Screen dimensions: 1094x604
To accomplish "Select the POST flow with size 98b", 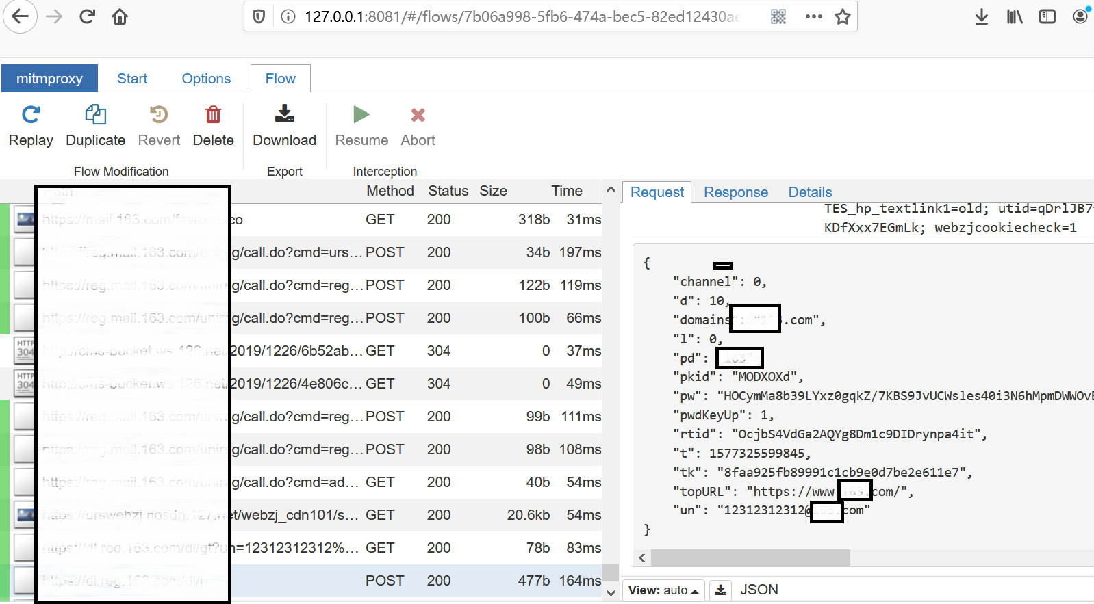I will coord(301,449).
